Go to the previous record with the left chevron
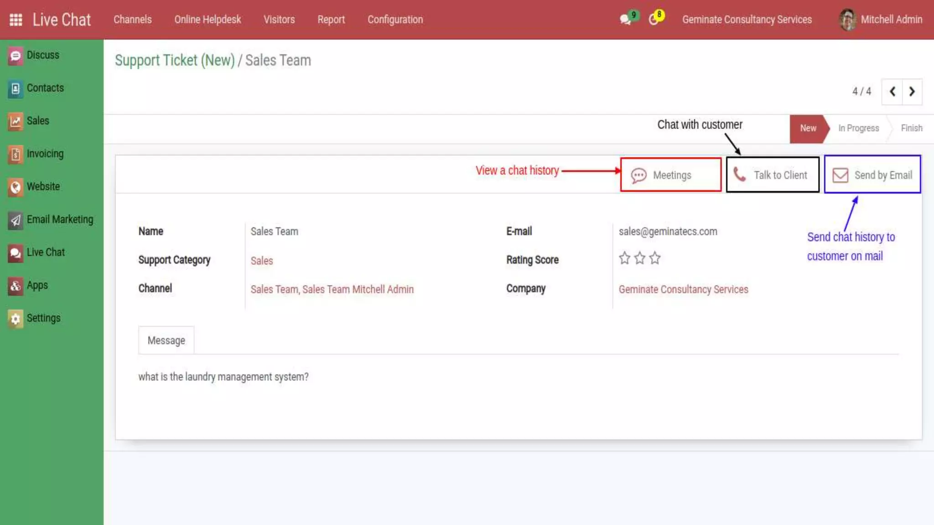The height and width of the screenshot is (525, 934). (x=892, y=92)
